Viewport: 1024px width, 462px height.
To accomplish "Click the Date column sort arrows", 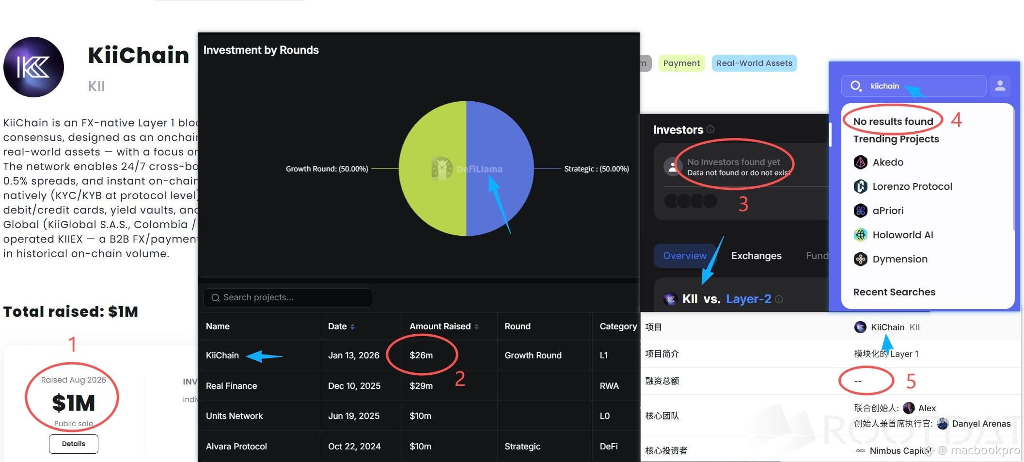I will 352,327.
